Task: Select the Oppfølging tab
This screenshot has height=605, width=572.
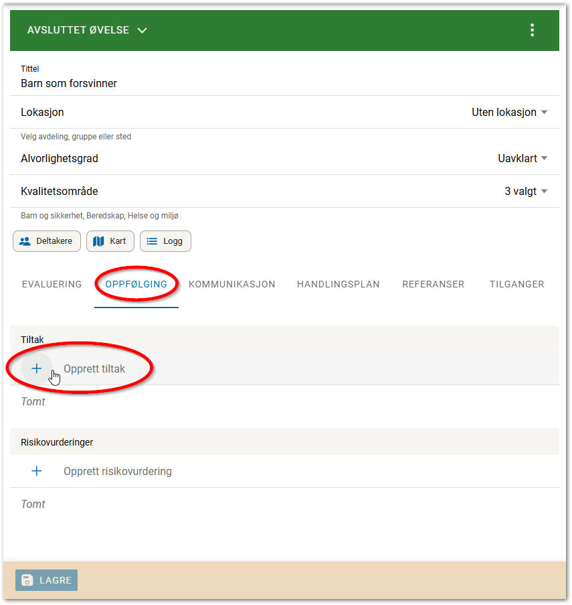Action: 136,284
